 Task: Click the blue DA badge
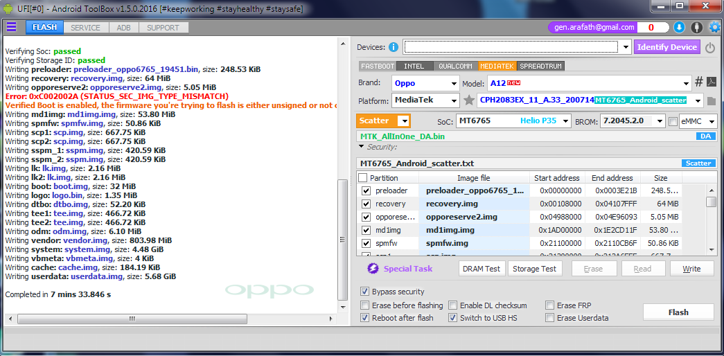pos(705,136)
